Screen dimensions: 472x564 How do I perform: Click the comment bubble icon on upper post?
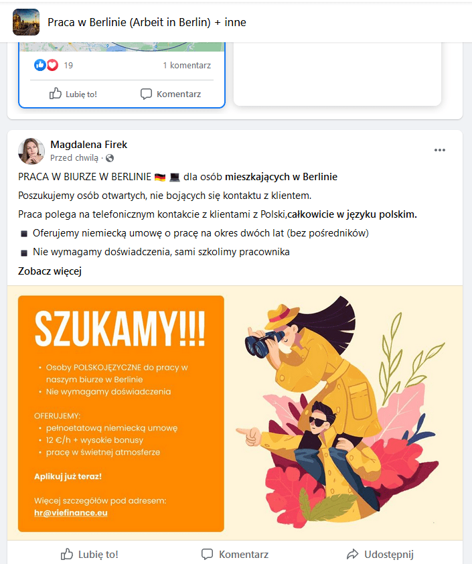click(x=146, y=94)
